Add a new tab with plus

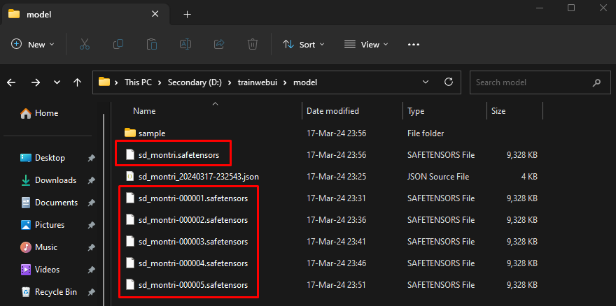coord(187,14)
